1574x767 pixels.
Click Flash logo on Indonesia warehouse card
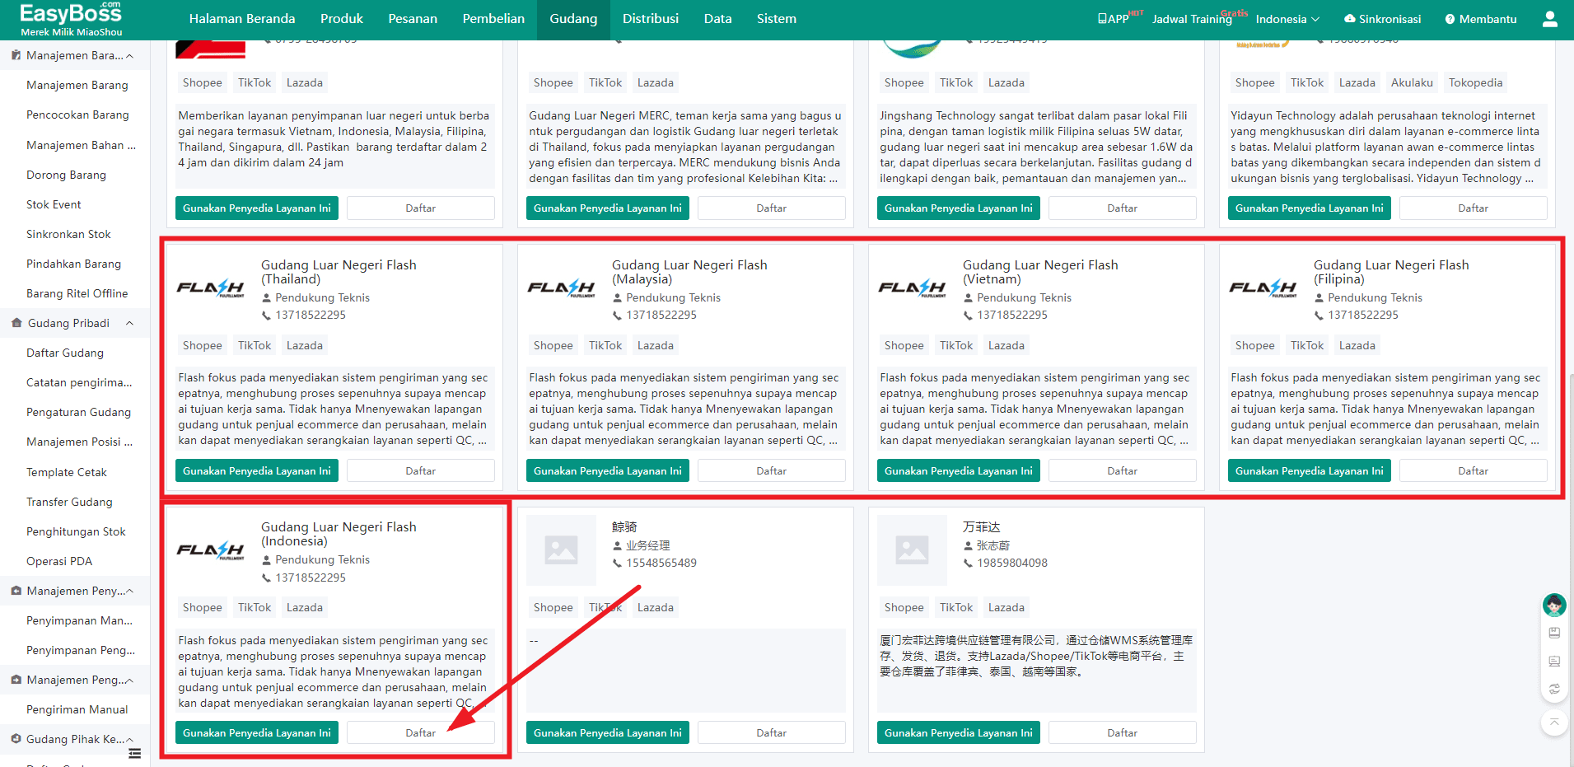coord(211,550)
